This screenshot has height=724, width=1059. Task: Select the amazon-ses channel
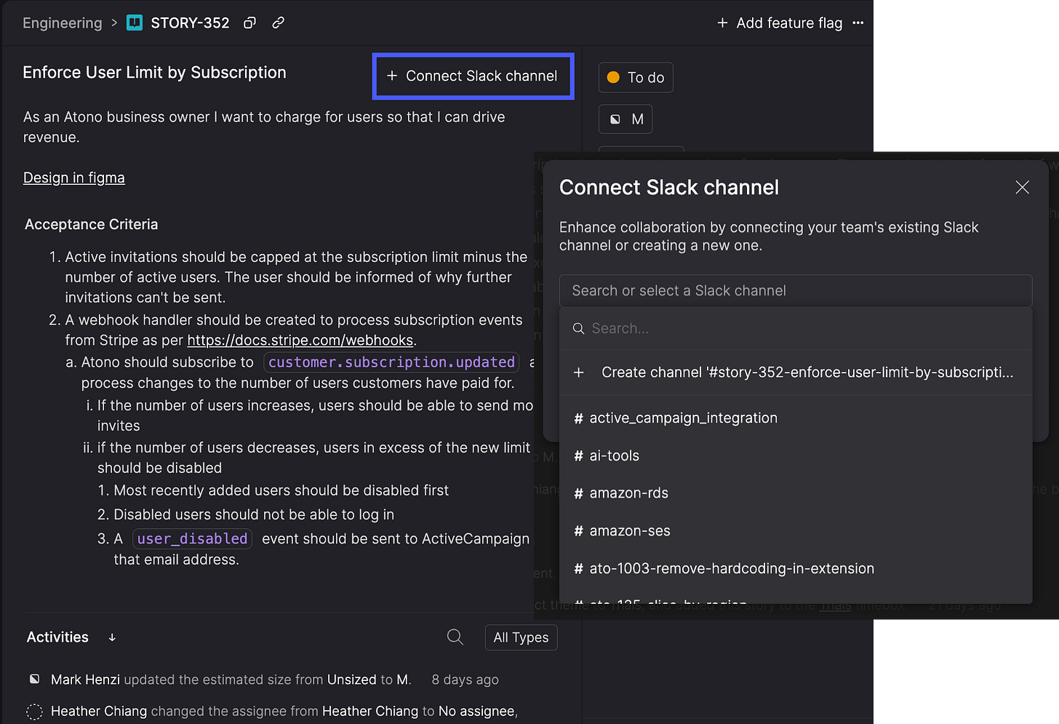pos(796,530)
